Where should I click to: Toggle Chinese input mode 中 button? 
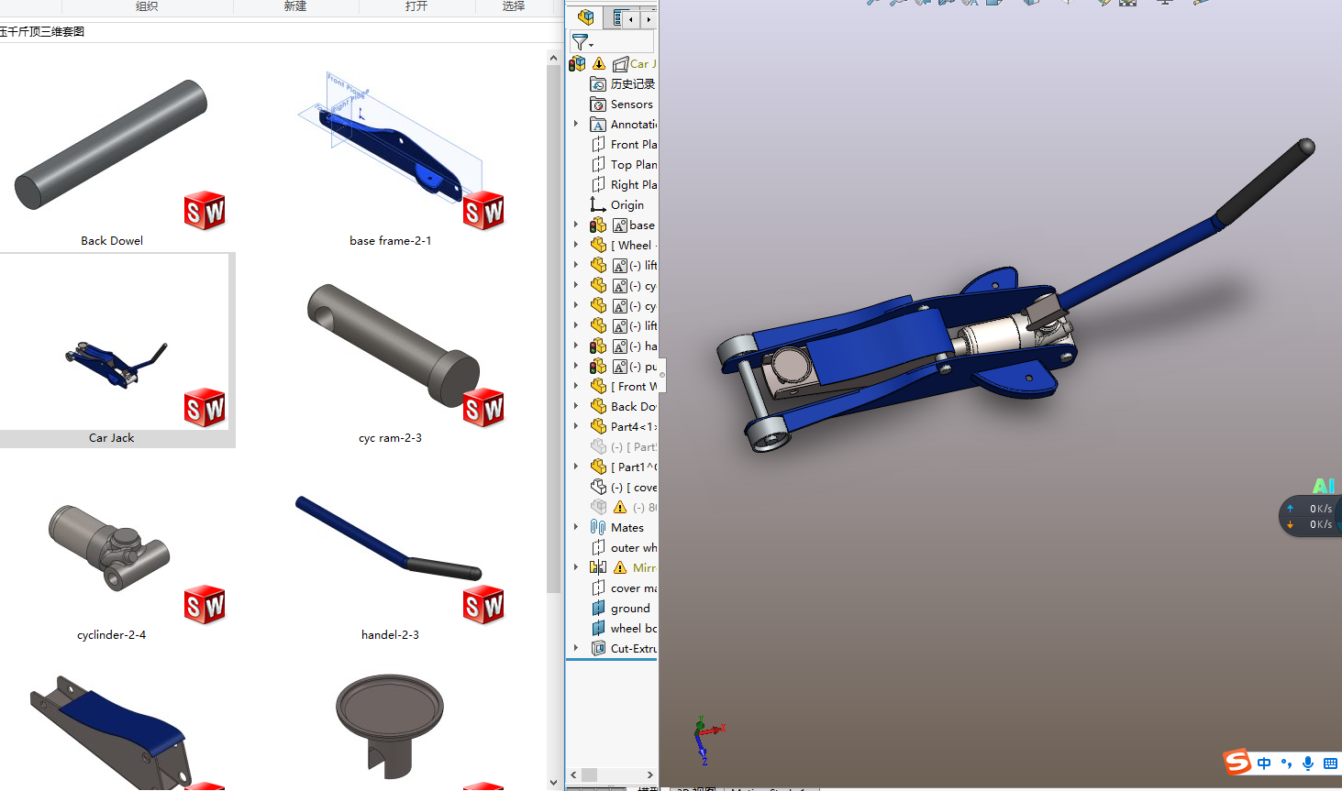[x=1264, y=764]
